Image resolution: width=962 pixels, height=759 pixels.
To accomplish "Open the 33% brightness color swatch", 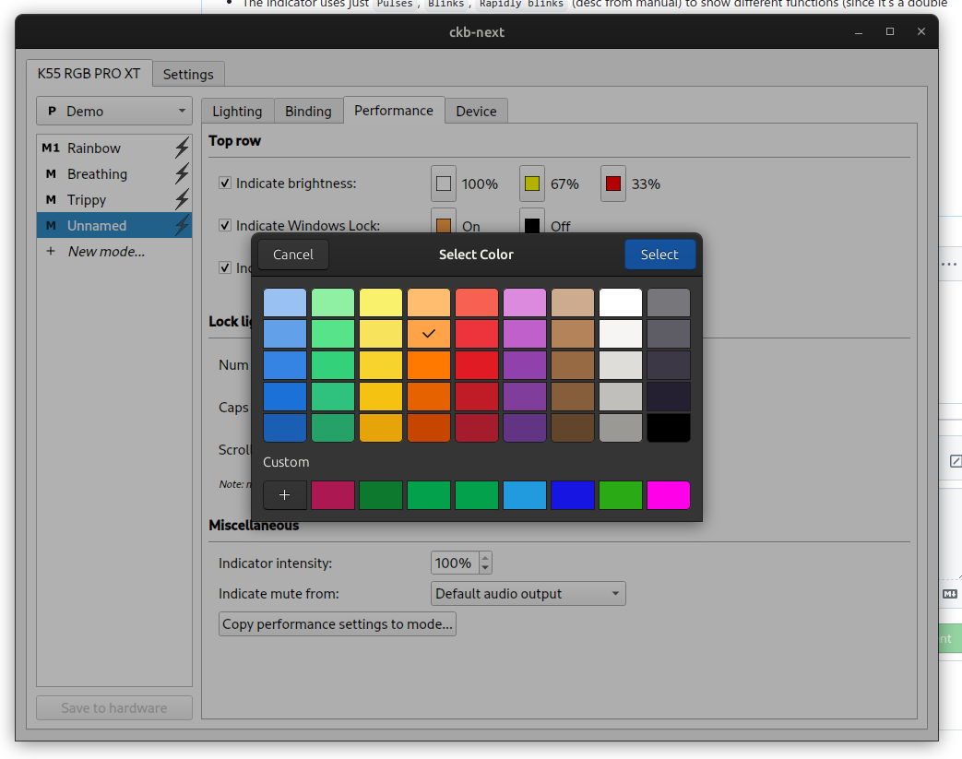I will [613, 184].
